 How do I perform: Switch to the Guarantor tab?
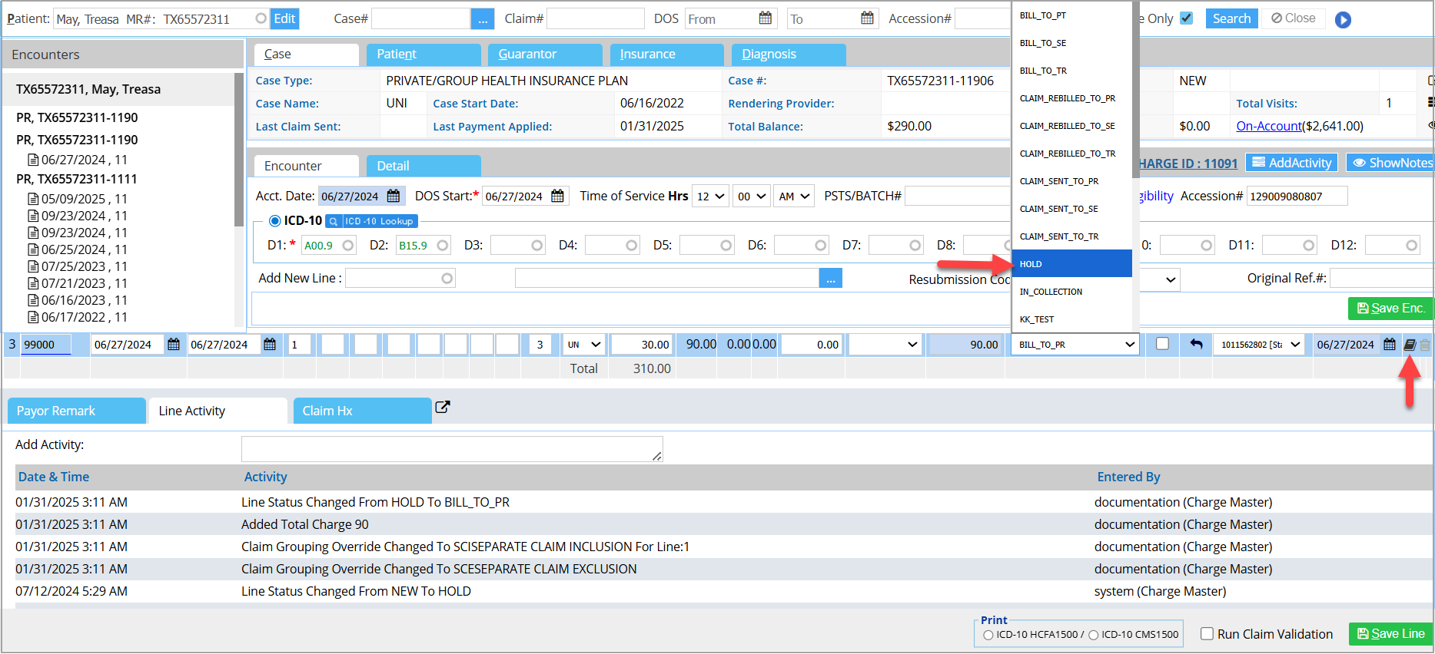pyautogui.click(x=527, y=54)
